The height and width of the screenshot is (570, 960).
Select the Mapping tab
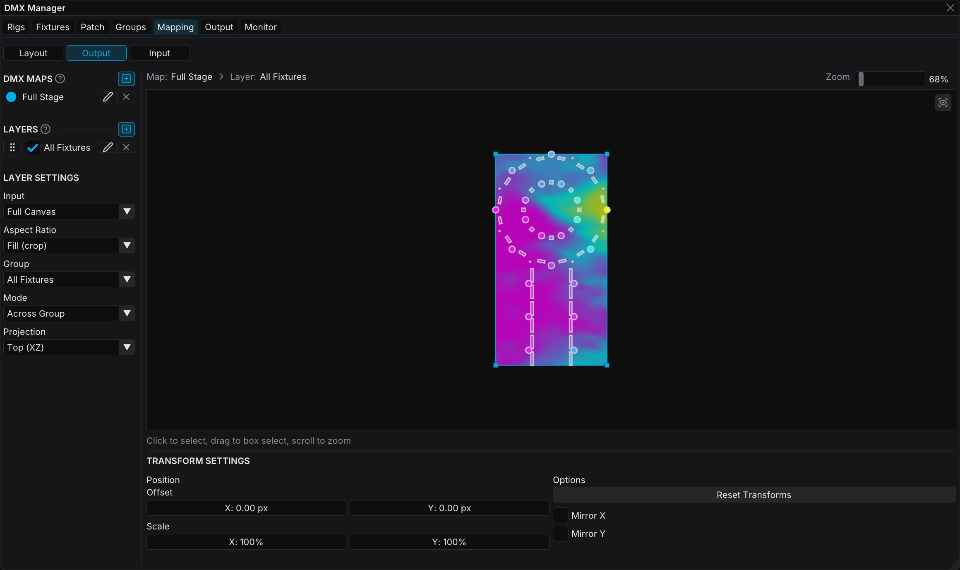pos(175,27)
